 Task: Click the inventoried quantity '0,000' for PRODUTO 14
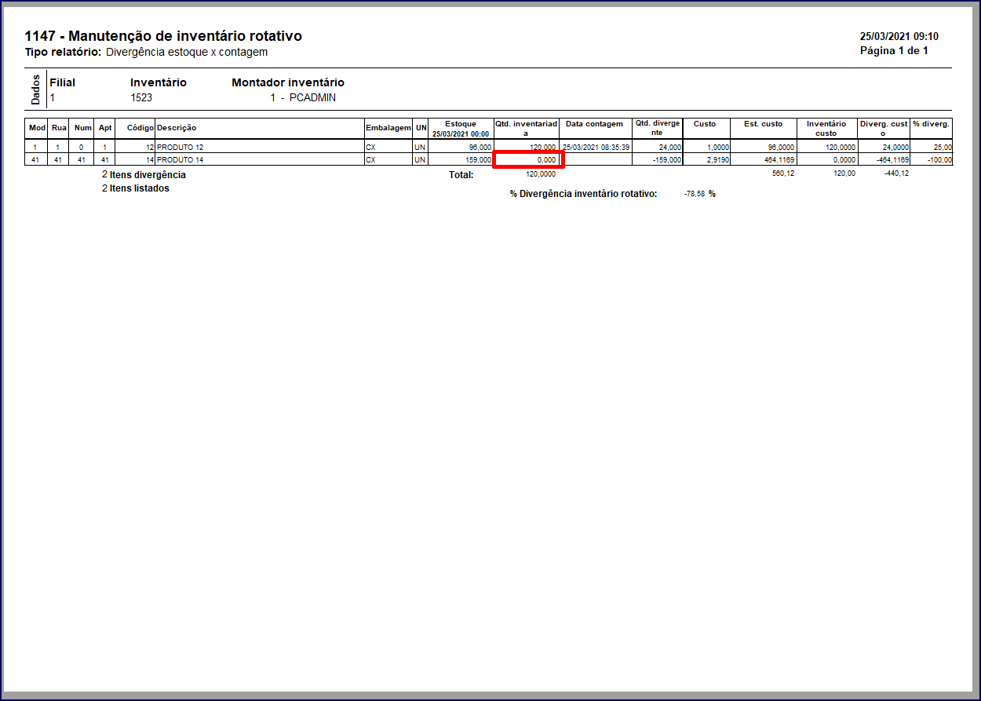[545, 160]
